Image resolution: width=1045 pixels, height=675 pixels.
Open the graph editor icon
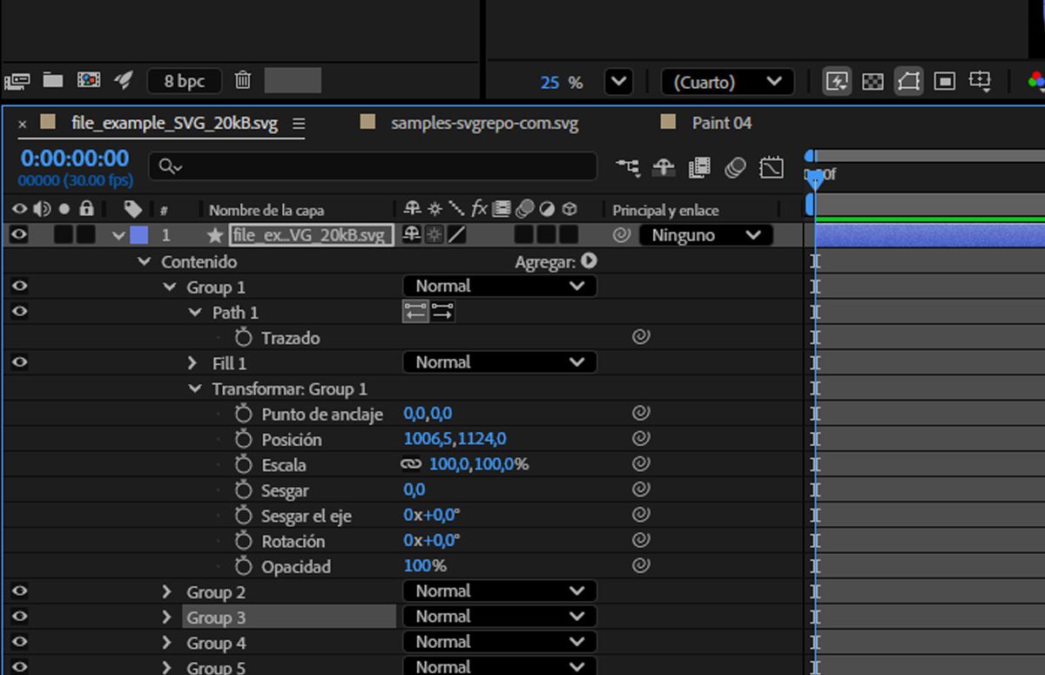coord(772,167)
